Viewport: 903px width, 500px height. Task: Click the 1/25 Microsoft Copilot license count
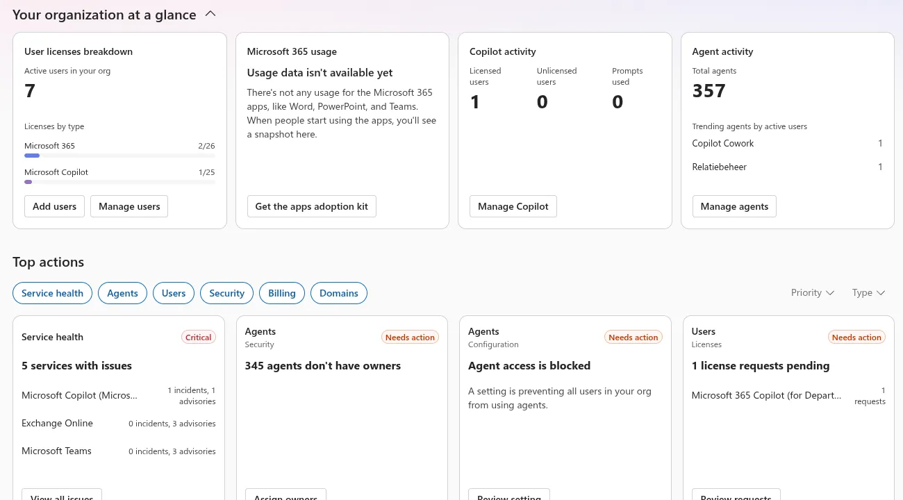[x=206, y=172]
